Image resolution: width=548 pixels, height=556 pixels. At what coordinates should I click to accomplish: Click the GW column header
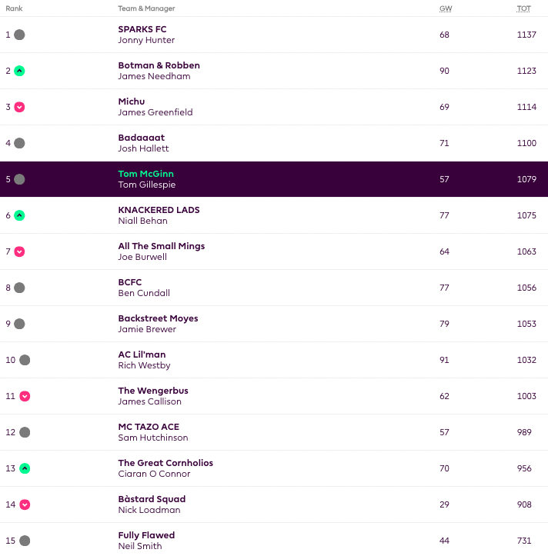445,8
